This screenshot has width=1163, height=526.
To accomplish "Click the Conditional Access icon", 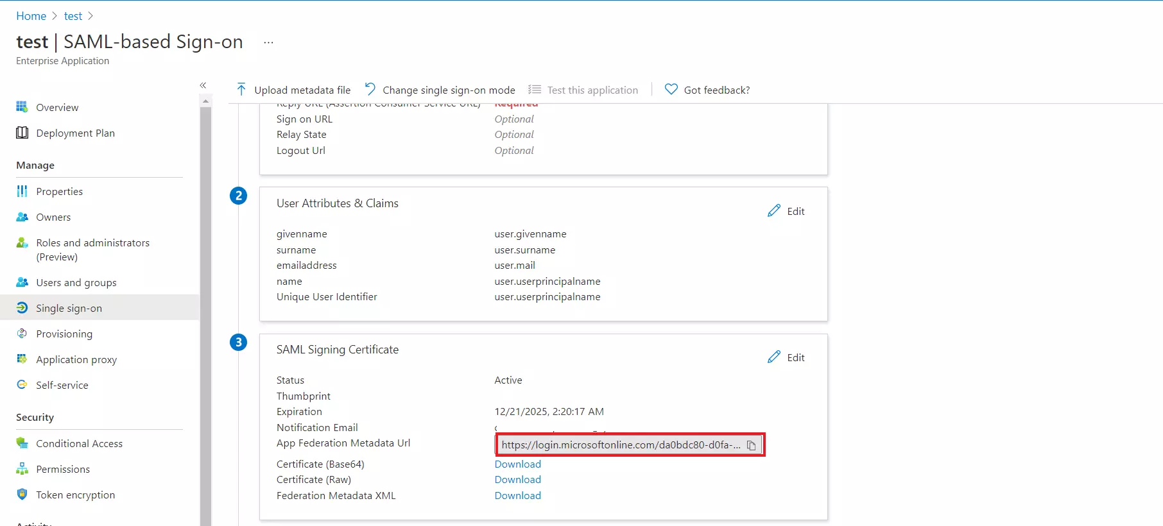I will point(22,443).
